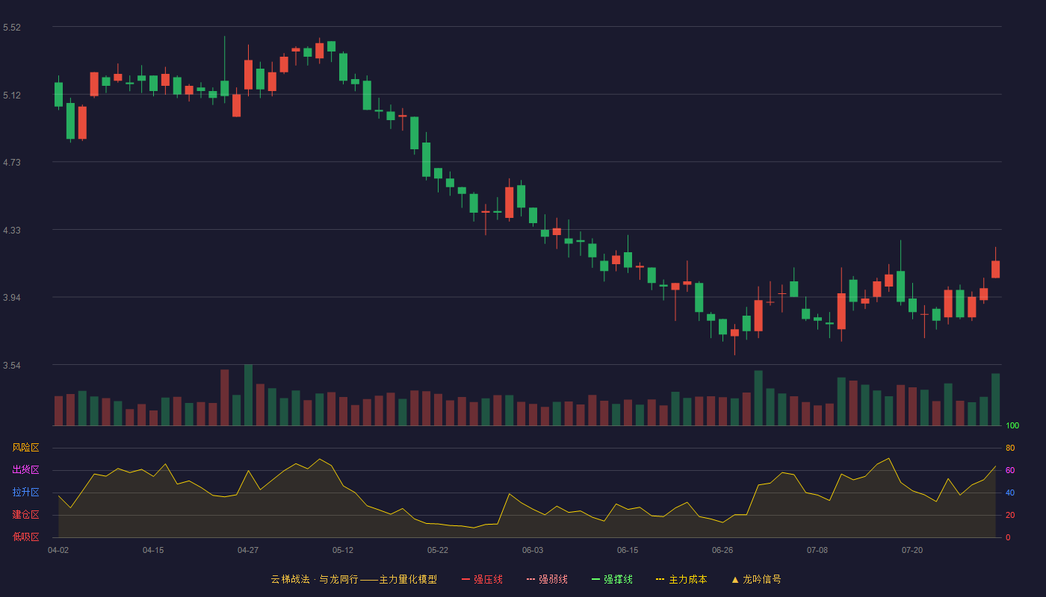
Task: Click the 05-22 date label
Action: [438, 550]
